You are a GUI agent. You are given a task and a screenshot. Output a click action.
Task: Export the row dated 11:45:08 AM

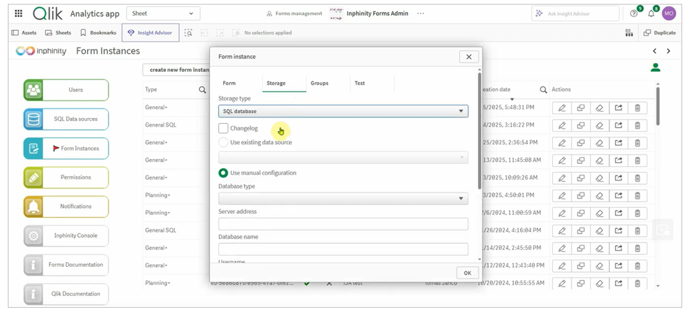click(618, 160)
